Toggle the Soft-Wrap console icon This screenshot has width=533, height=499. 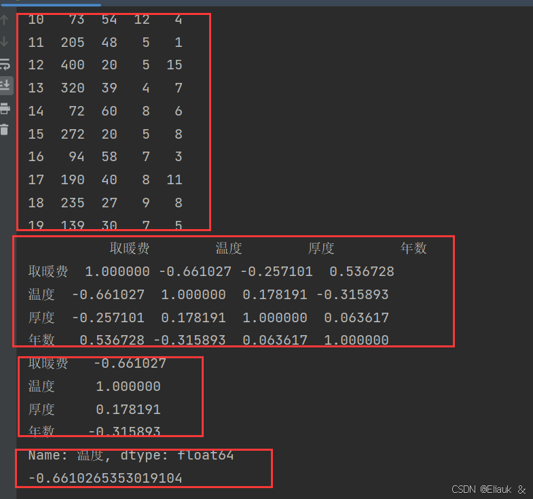click(x=5, y=64)
